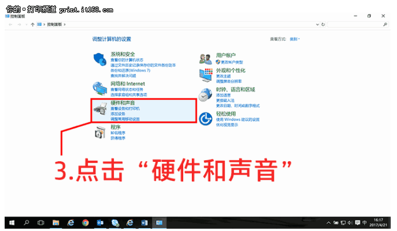Click the Ease of Access icon

click(x=206, y=119)
